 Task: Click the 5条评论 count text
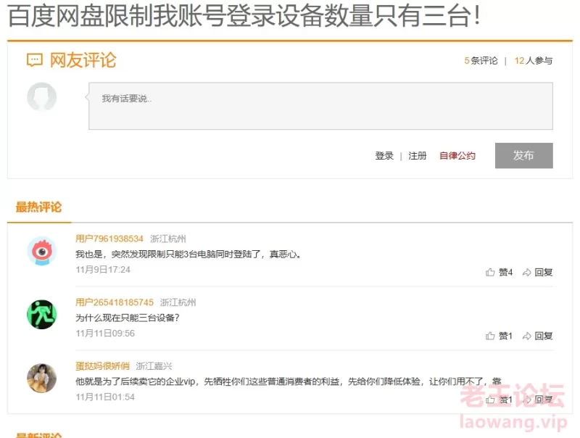pyautogui.click(x=481, y=61)
